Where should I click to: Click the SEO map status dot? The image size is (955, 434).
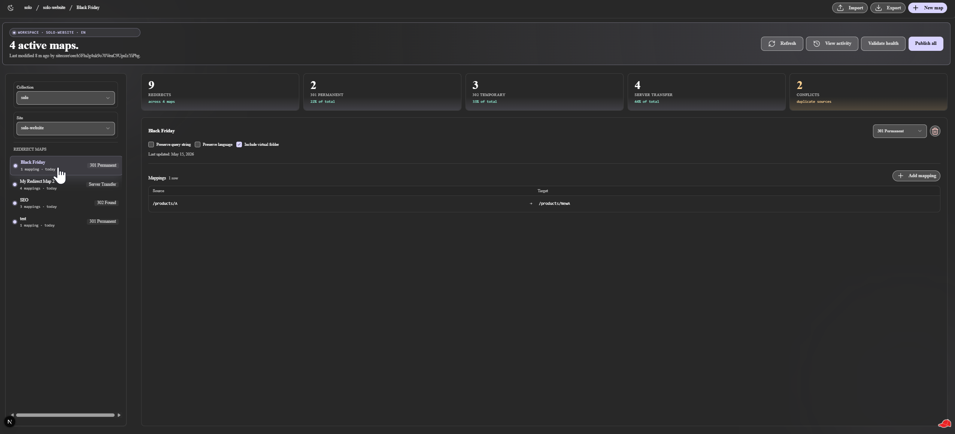tap(15, 203)
